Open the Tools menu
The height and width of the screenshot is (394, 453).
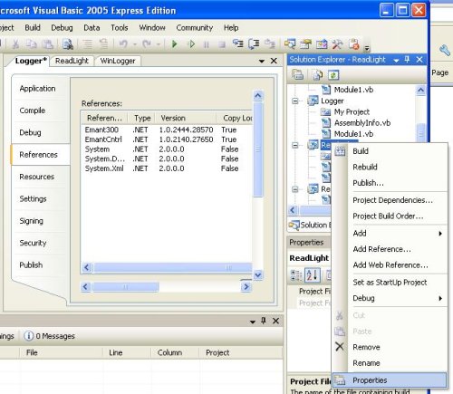[x=120, y=28]
